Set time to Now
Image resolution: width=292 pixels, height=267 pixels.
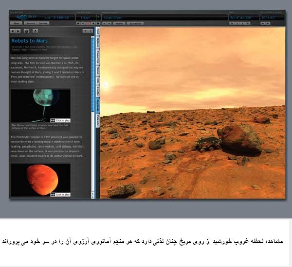(16, 23)
